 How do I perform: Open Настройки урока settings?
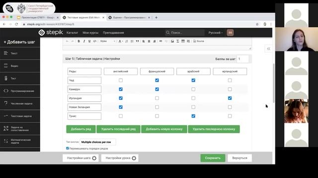coord(120,158)
